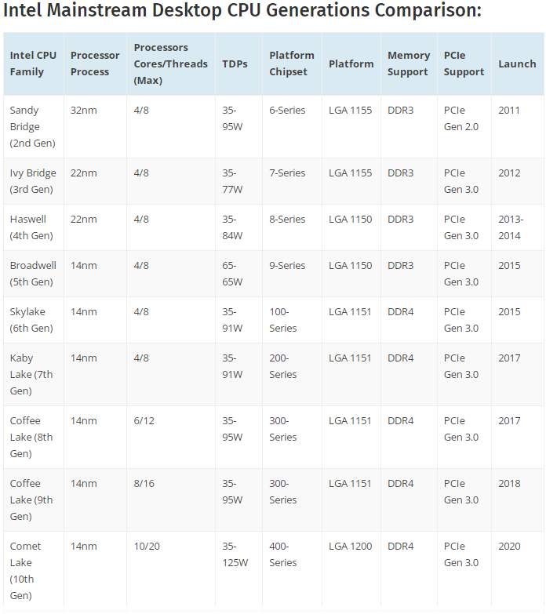Select the PCIe Gen 2.0 cell

461,118
